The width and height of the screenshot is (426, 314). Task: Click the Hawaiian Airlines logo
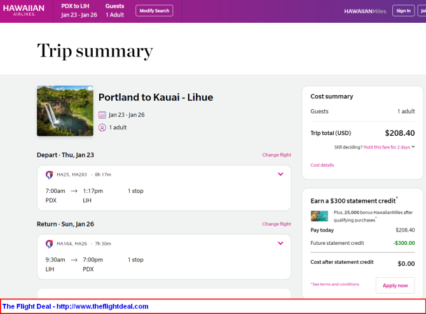[x=24, y=10]
